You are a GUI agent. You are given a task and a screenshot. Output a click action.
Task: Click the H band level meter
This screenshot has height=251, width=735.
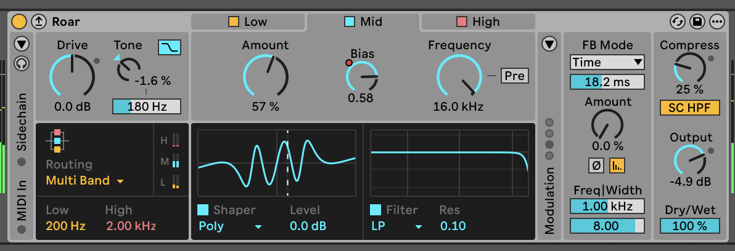coord(176,140)
